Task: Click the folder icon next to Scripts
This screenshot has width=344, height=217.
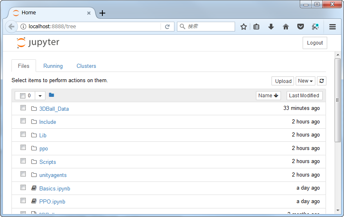Action: coord(34,161)
